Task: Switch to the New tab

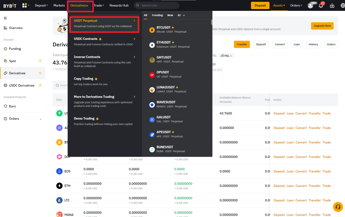Action: (170, 15)
